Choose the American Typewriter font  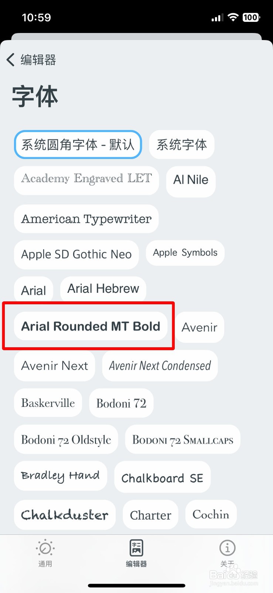coord(86,219)
